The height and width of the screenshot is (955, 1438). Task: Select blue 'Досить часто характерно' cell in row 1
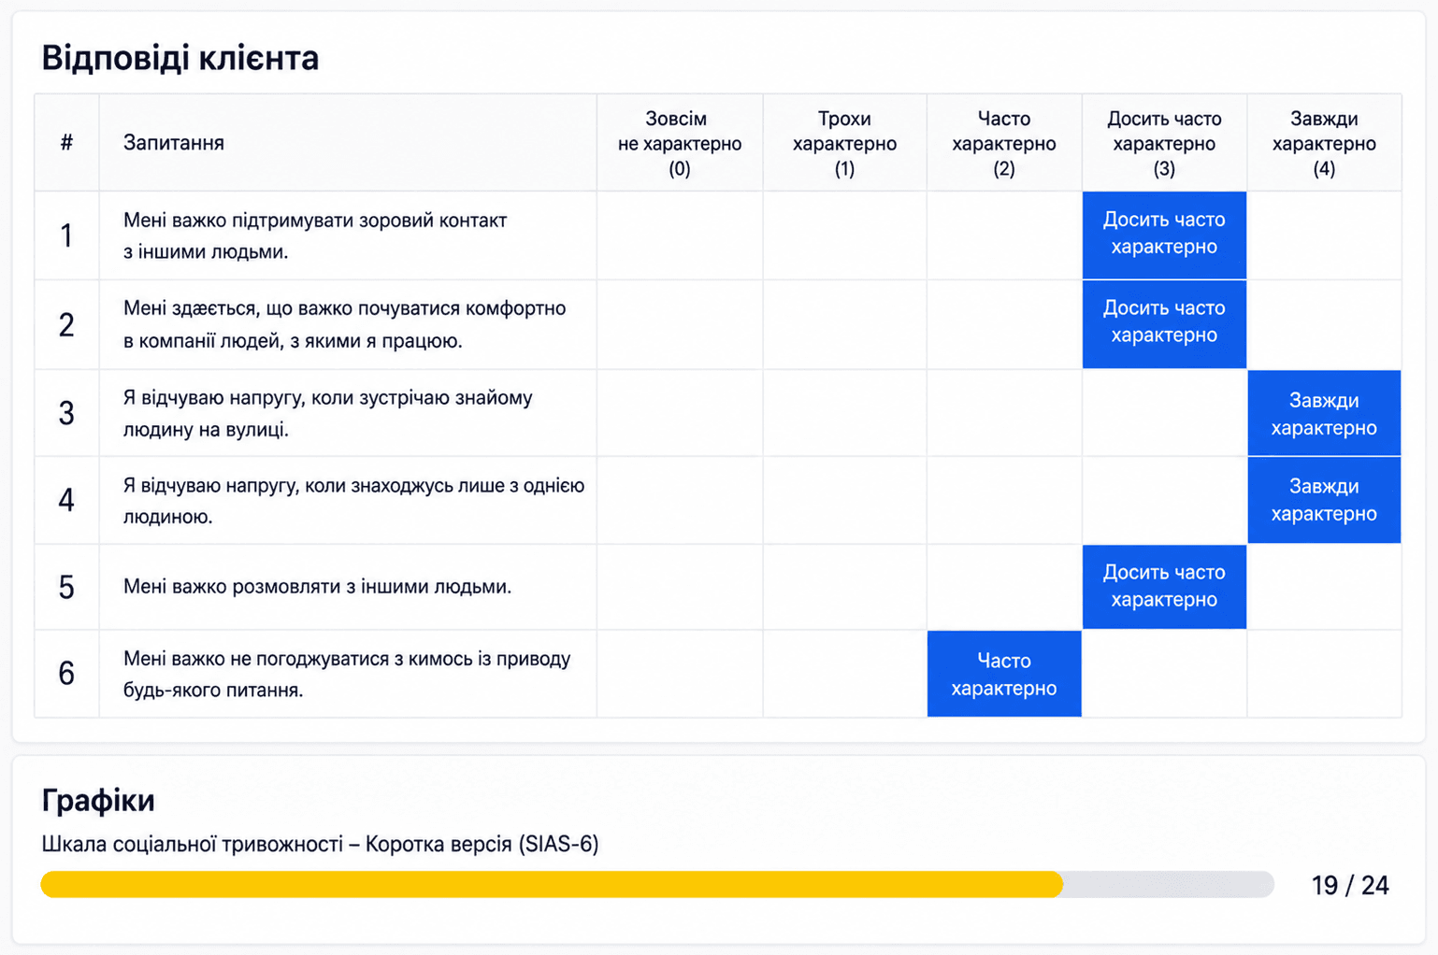coord(1164,235)
